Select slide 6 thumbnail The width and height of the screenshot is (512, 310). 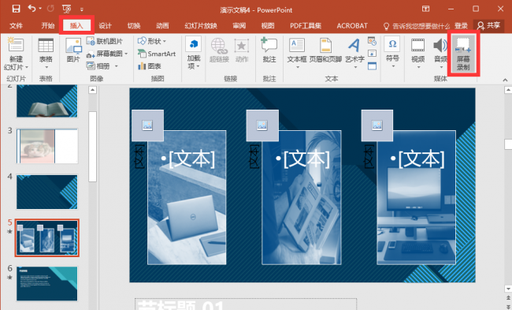(47, 283)
